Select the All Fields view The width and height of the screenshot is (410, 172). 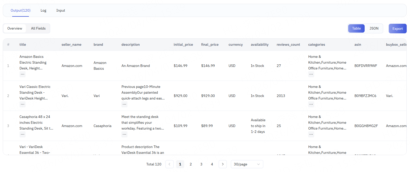[x=38, y=28]
